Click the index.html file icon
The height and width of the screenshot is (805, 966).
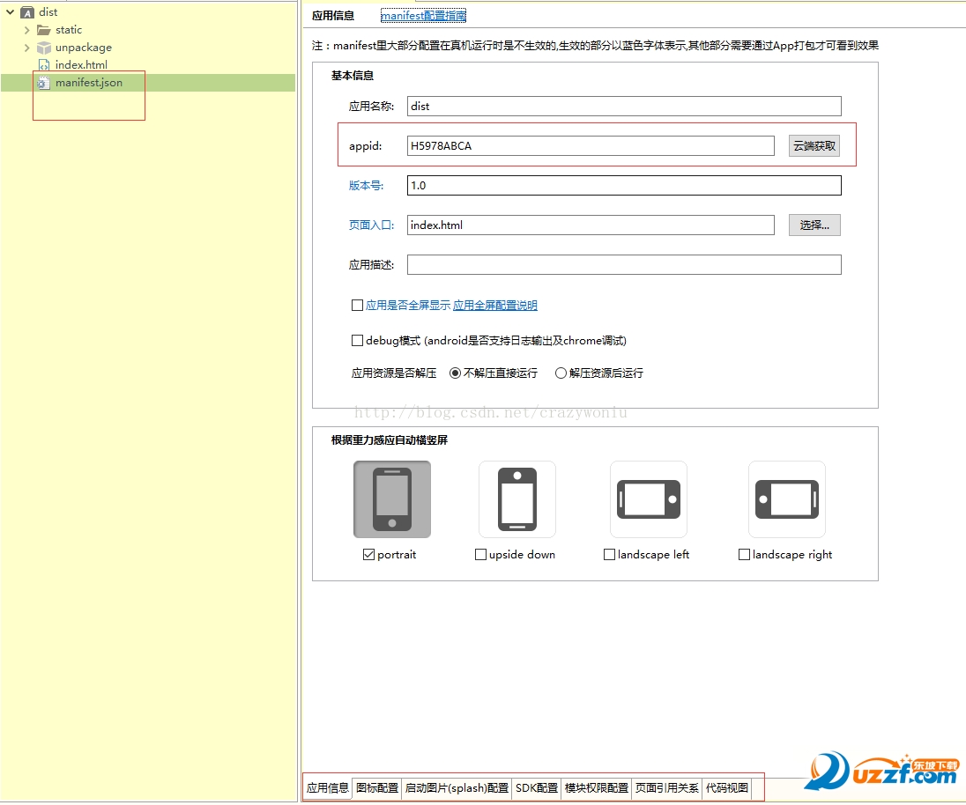(x=43, y=65)
